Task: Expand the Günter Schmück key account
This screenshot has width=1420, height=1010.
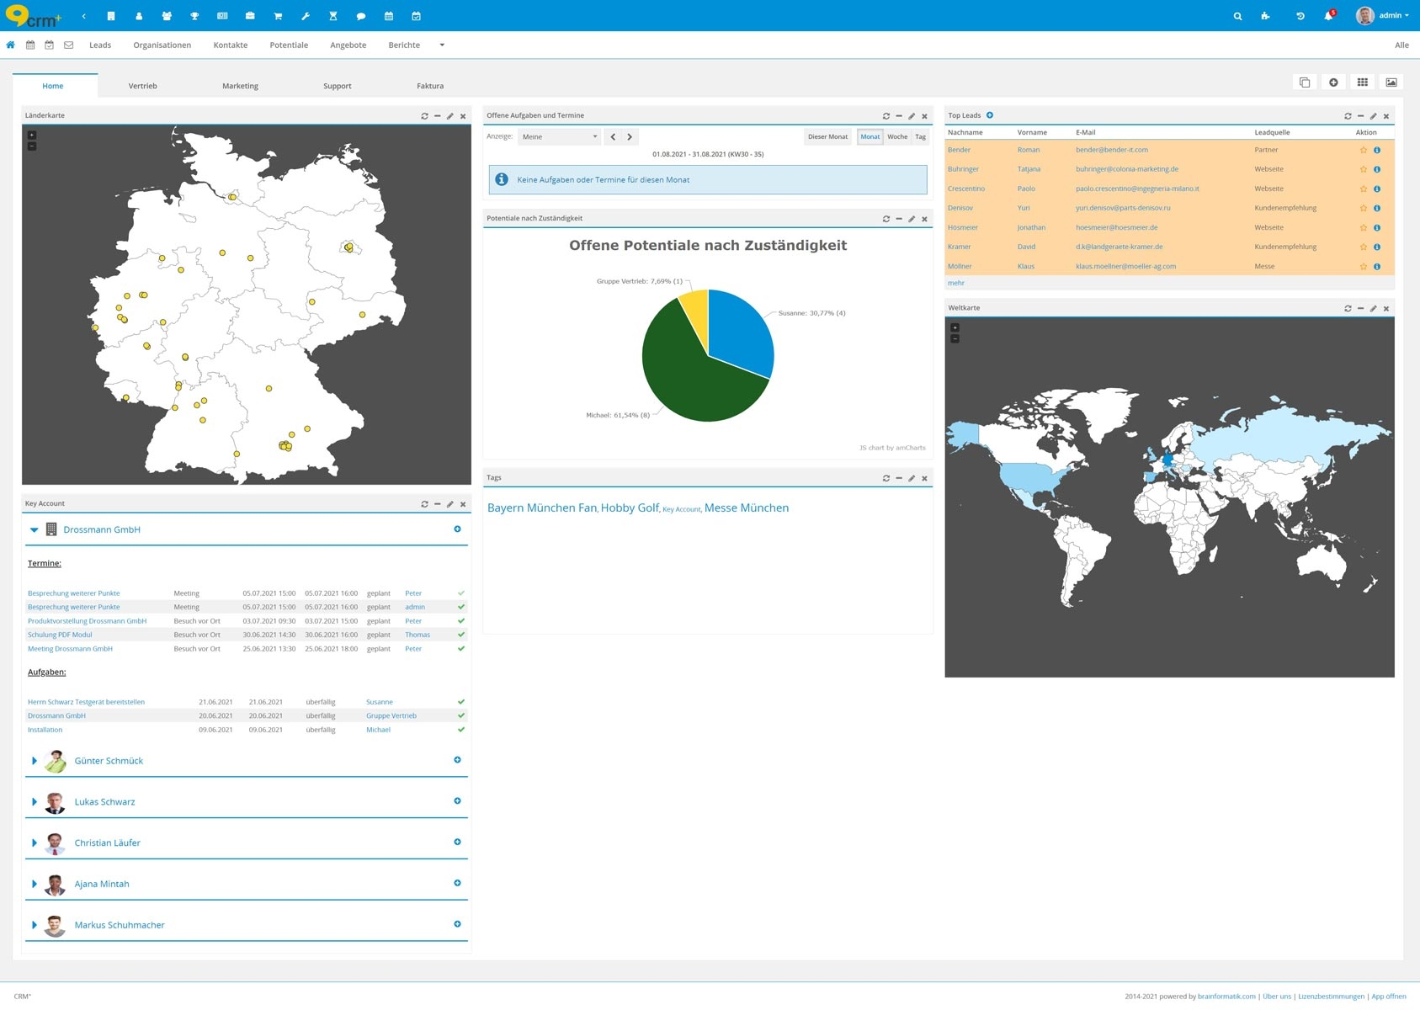Action: (35, 761)
